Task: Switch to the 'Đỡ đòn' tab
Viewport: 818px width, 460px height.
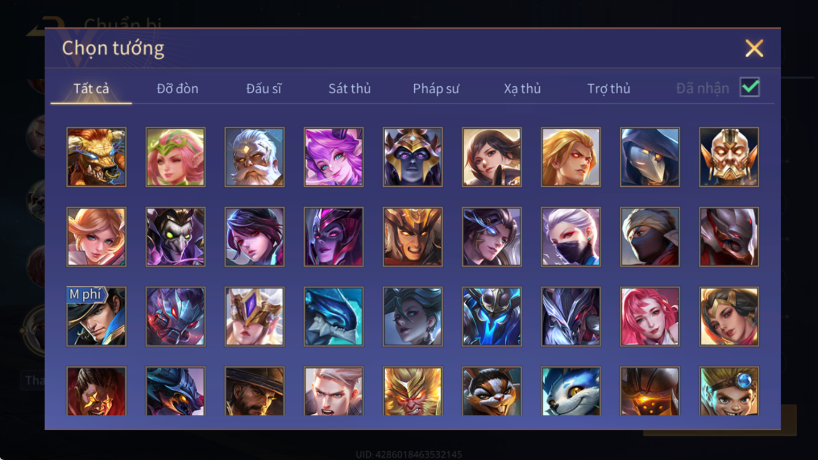Action: point(177,89)
